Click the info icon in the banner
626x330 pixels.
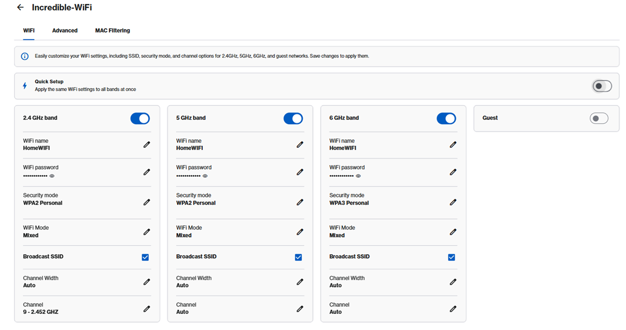point(24,56)
